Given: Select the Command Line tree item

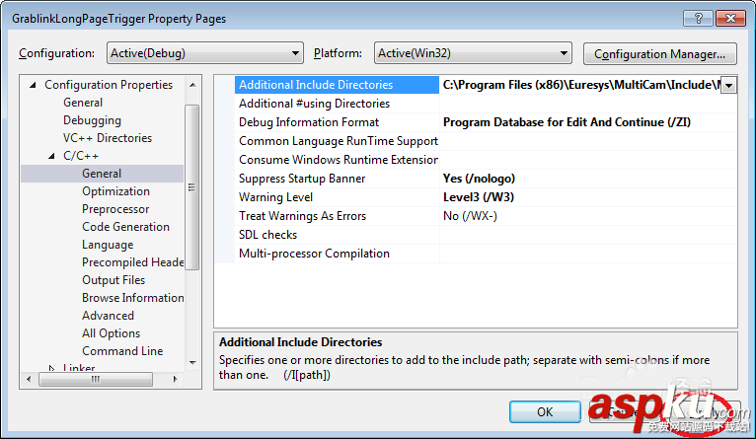Looking at the screenshot, I should pos(122,351).
